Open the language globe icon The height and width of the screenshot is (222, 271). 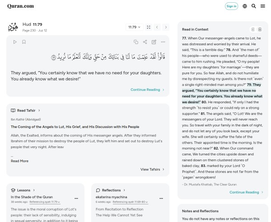(x=244, y=6)
